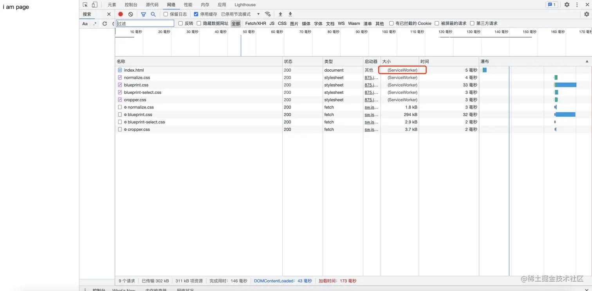
Task: Toggle the device toolbar icon
Action: pyautogui.click(x=94, y=5)
